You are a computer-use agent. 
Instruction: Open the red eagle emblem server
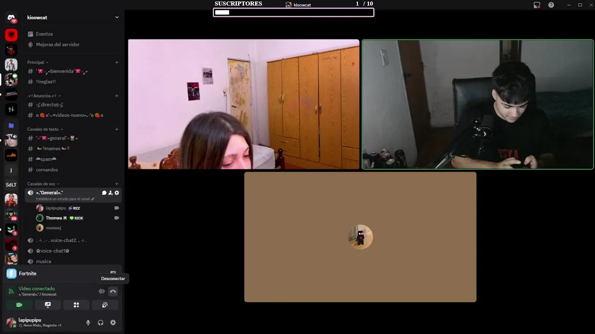coord(11,35)
